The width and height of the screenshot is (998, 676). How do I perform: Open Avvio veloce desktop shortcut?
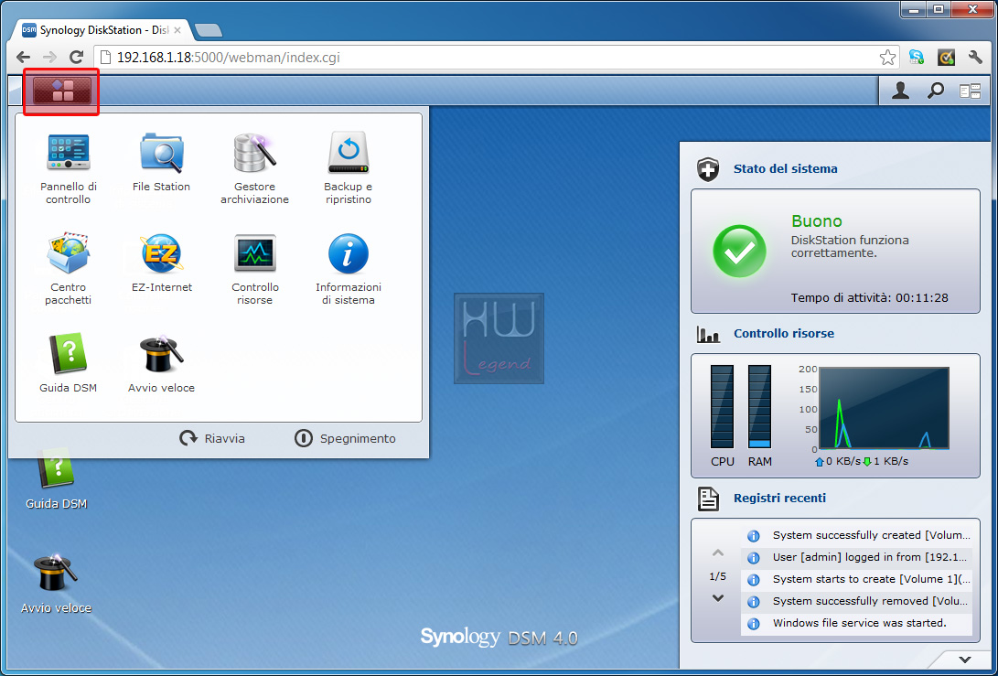click(56, 583)
